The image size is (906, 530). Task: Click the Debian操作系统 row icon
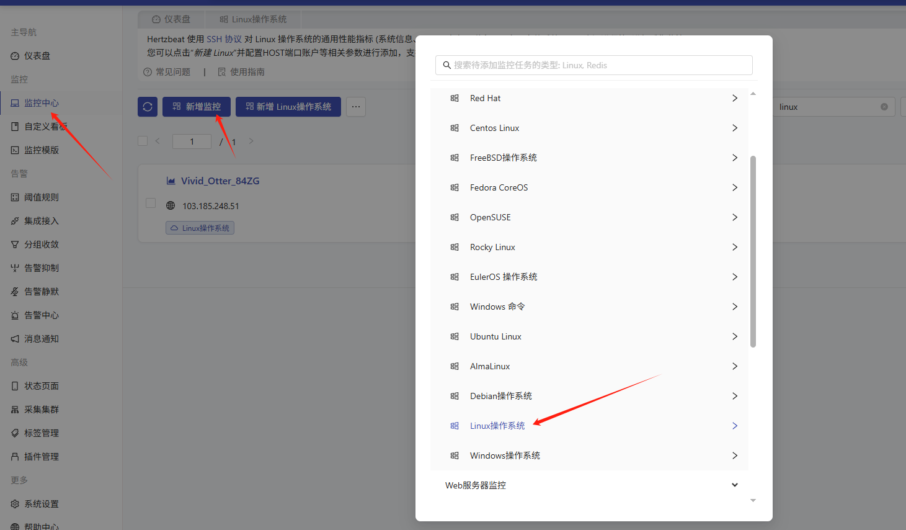[455, 396]
